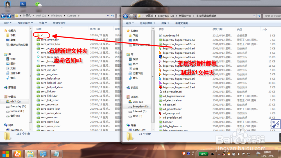
Task: Click the Forward arrow in the Cursors window
Action: pyautogui.click(x=9, y=16)
